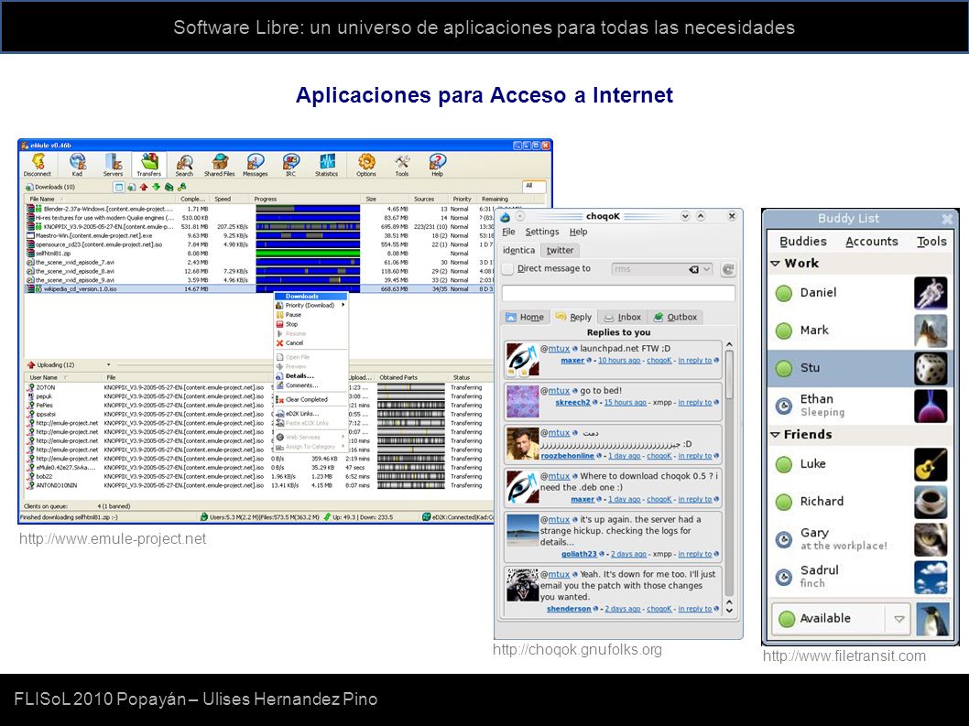
Task: Click the refresh button beside the rms field
Action: tap(729, 269)
